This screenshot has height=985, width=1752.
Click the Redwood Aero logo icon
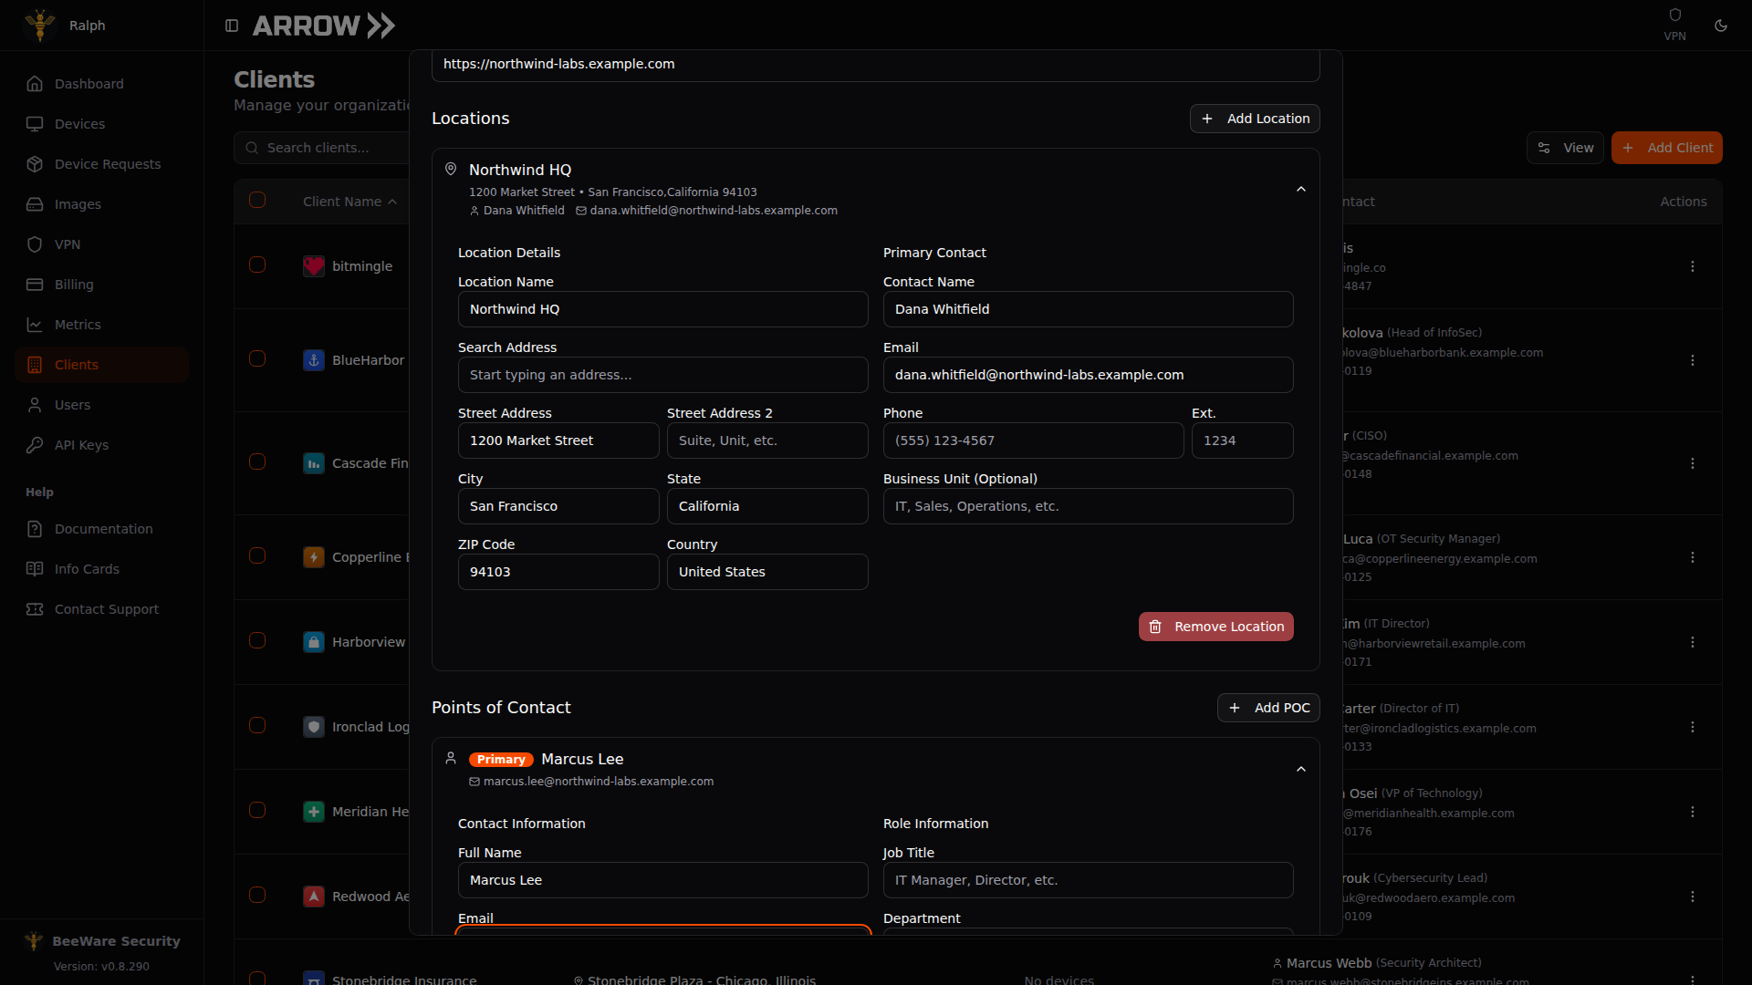pos(314,897)
